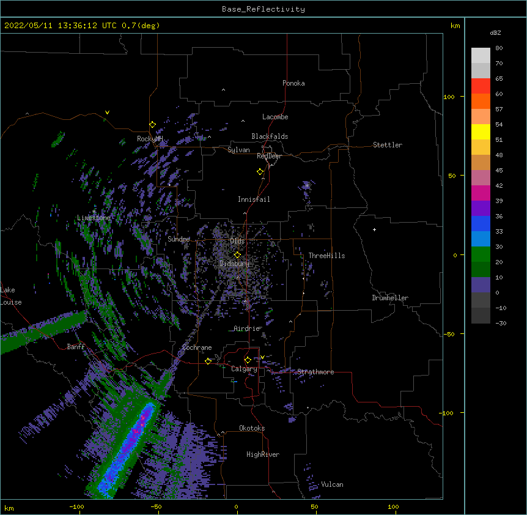The image size is (527, 515).
Task: Select the dark green 10-20 dBZ legend swatch
Action: [x=481, y=269]
